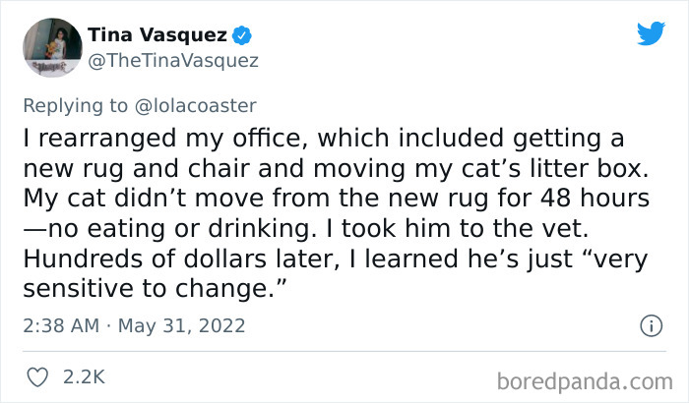Like the tweet with the heart icon
The width and height of the screenshot is (689, 403).
tap(40, 376)
